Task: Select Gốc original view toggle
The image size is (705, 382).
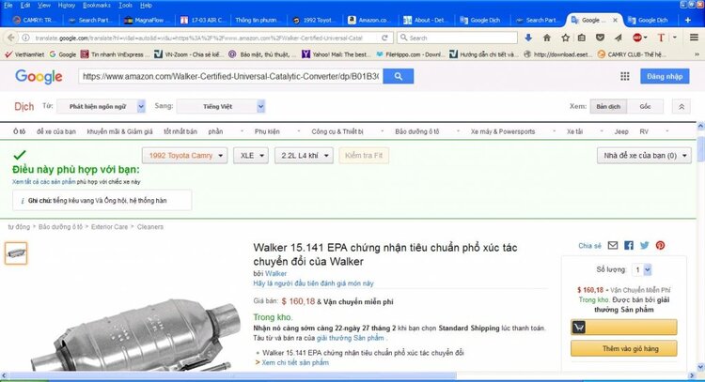Action: click(x=645, y=107)
